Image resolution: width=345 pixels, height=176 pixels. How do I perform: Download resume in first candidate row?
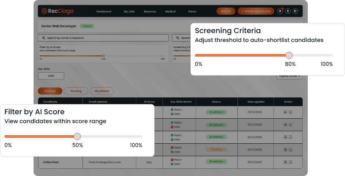tap(290, 112)
